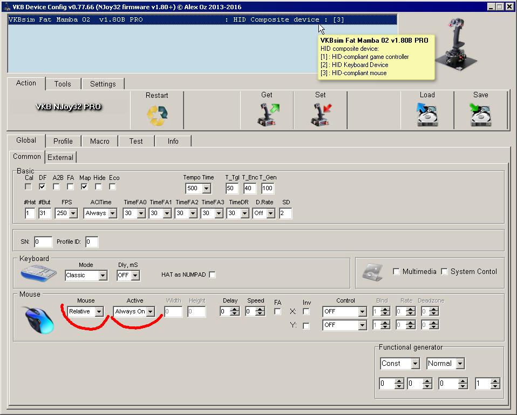The image size is (517, 415).
Task: Enable the A2B checkbox
Action: click(x=56, y=187)
